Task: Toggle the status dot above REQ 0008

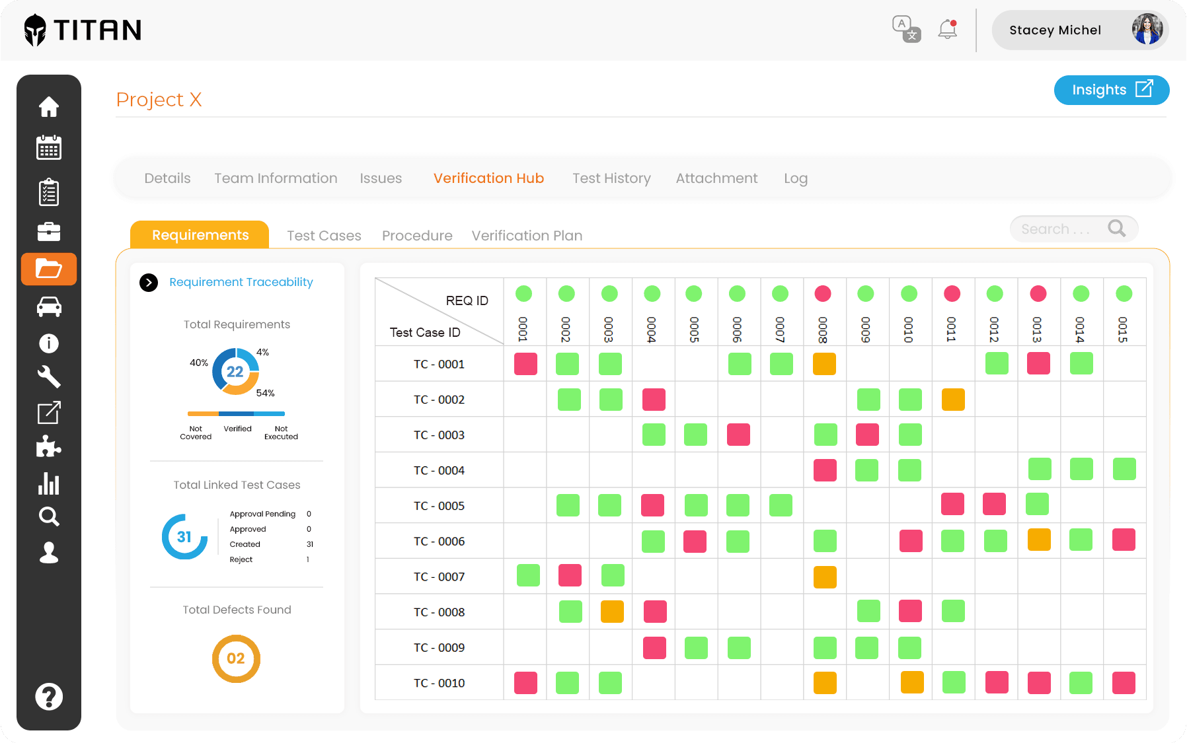Action: [x=823, y=294]
